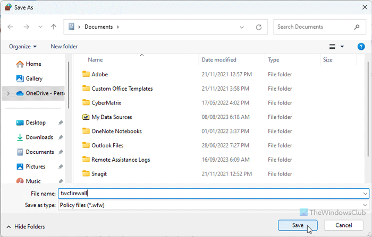Screen dimensions: 372x237
Task: Click the Back navigation arrow
Action: (x=11, y=27)
